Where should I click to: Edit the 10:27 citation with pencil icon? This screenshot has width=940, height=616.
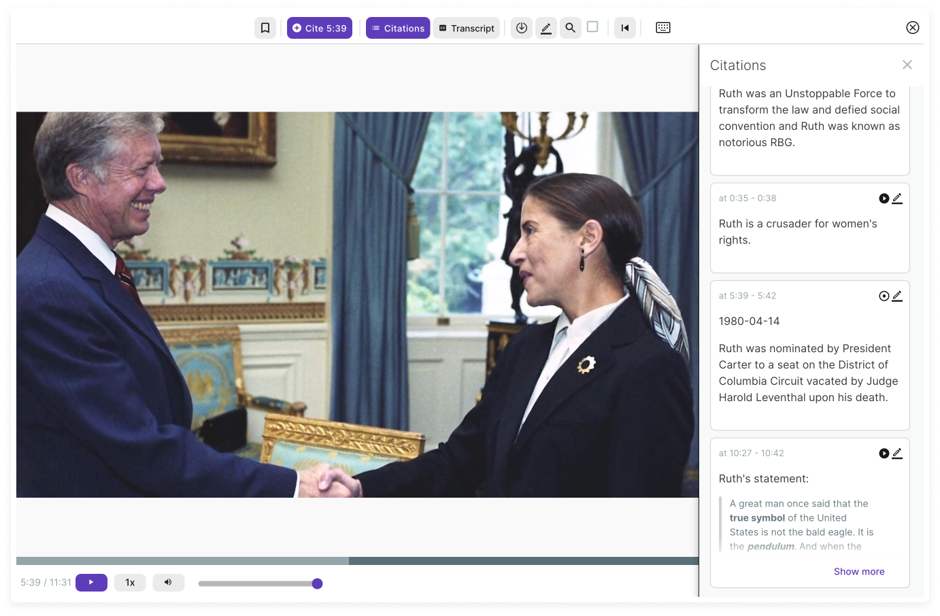pyautogui.click(x=897, y=453)
